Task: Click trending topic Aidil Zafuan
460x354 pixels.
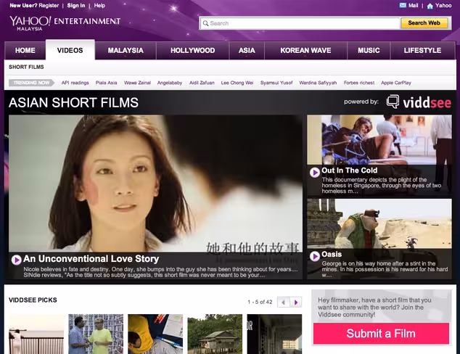Action: tap(202, 83)
